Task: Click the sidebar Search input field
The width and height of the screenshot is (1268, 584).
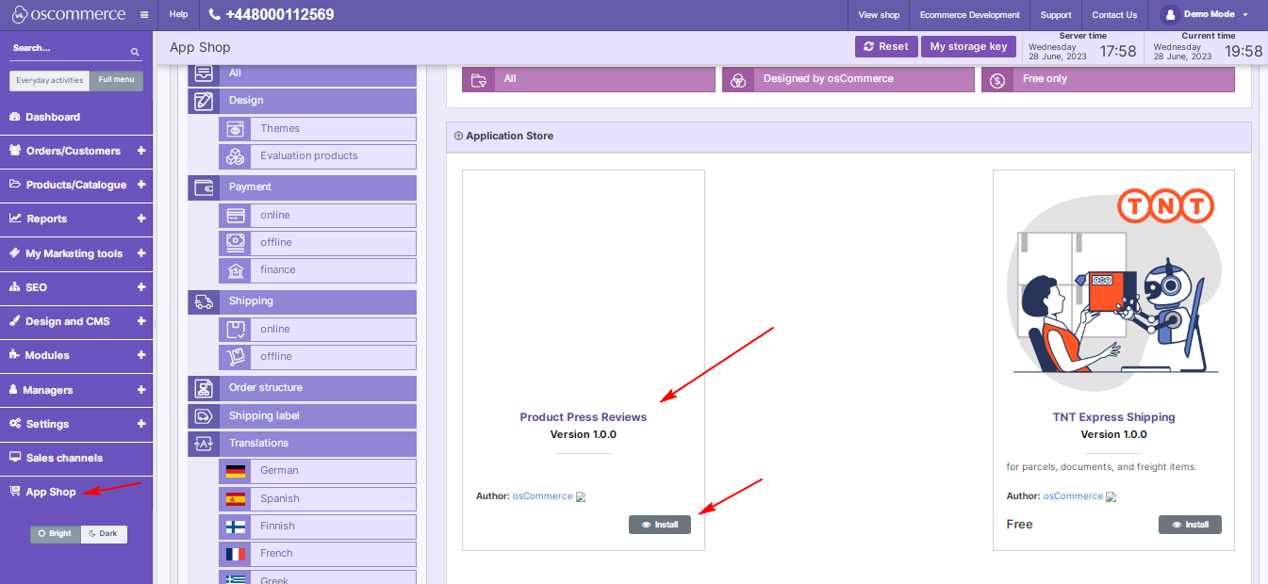Action: [70, 48]
